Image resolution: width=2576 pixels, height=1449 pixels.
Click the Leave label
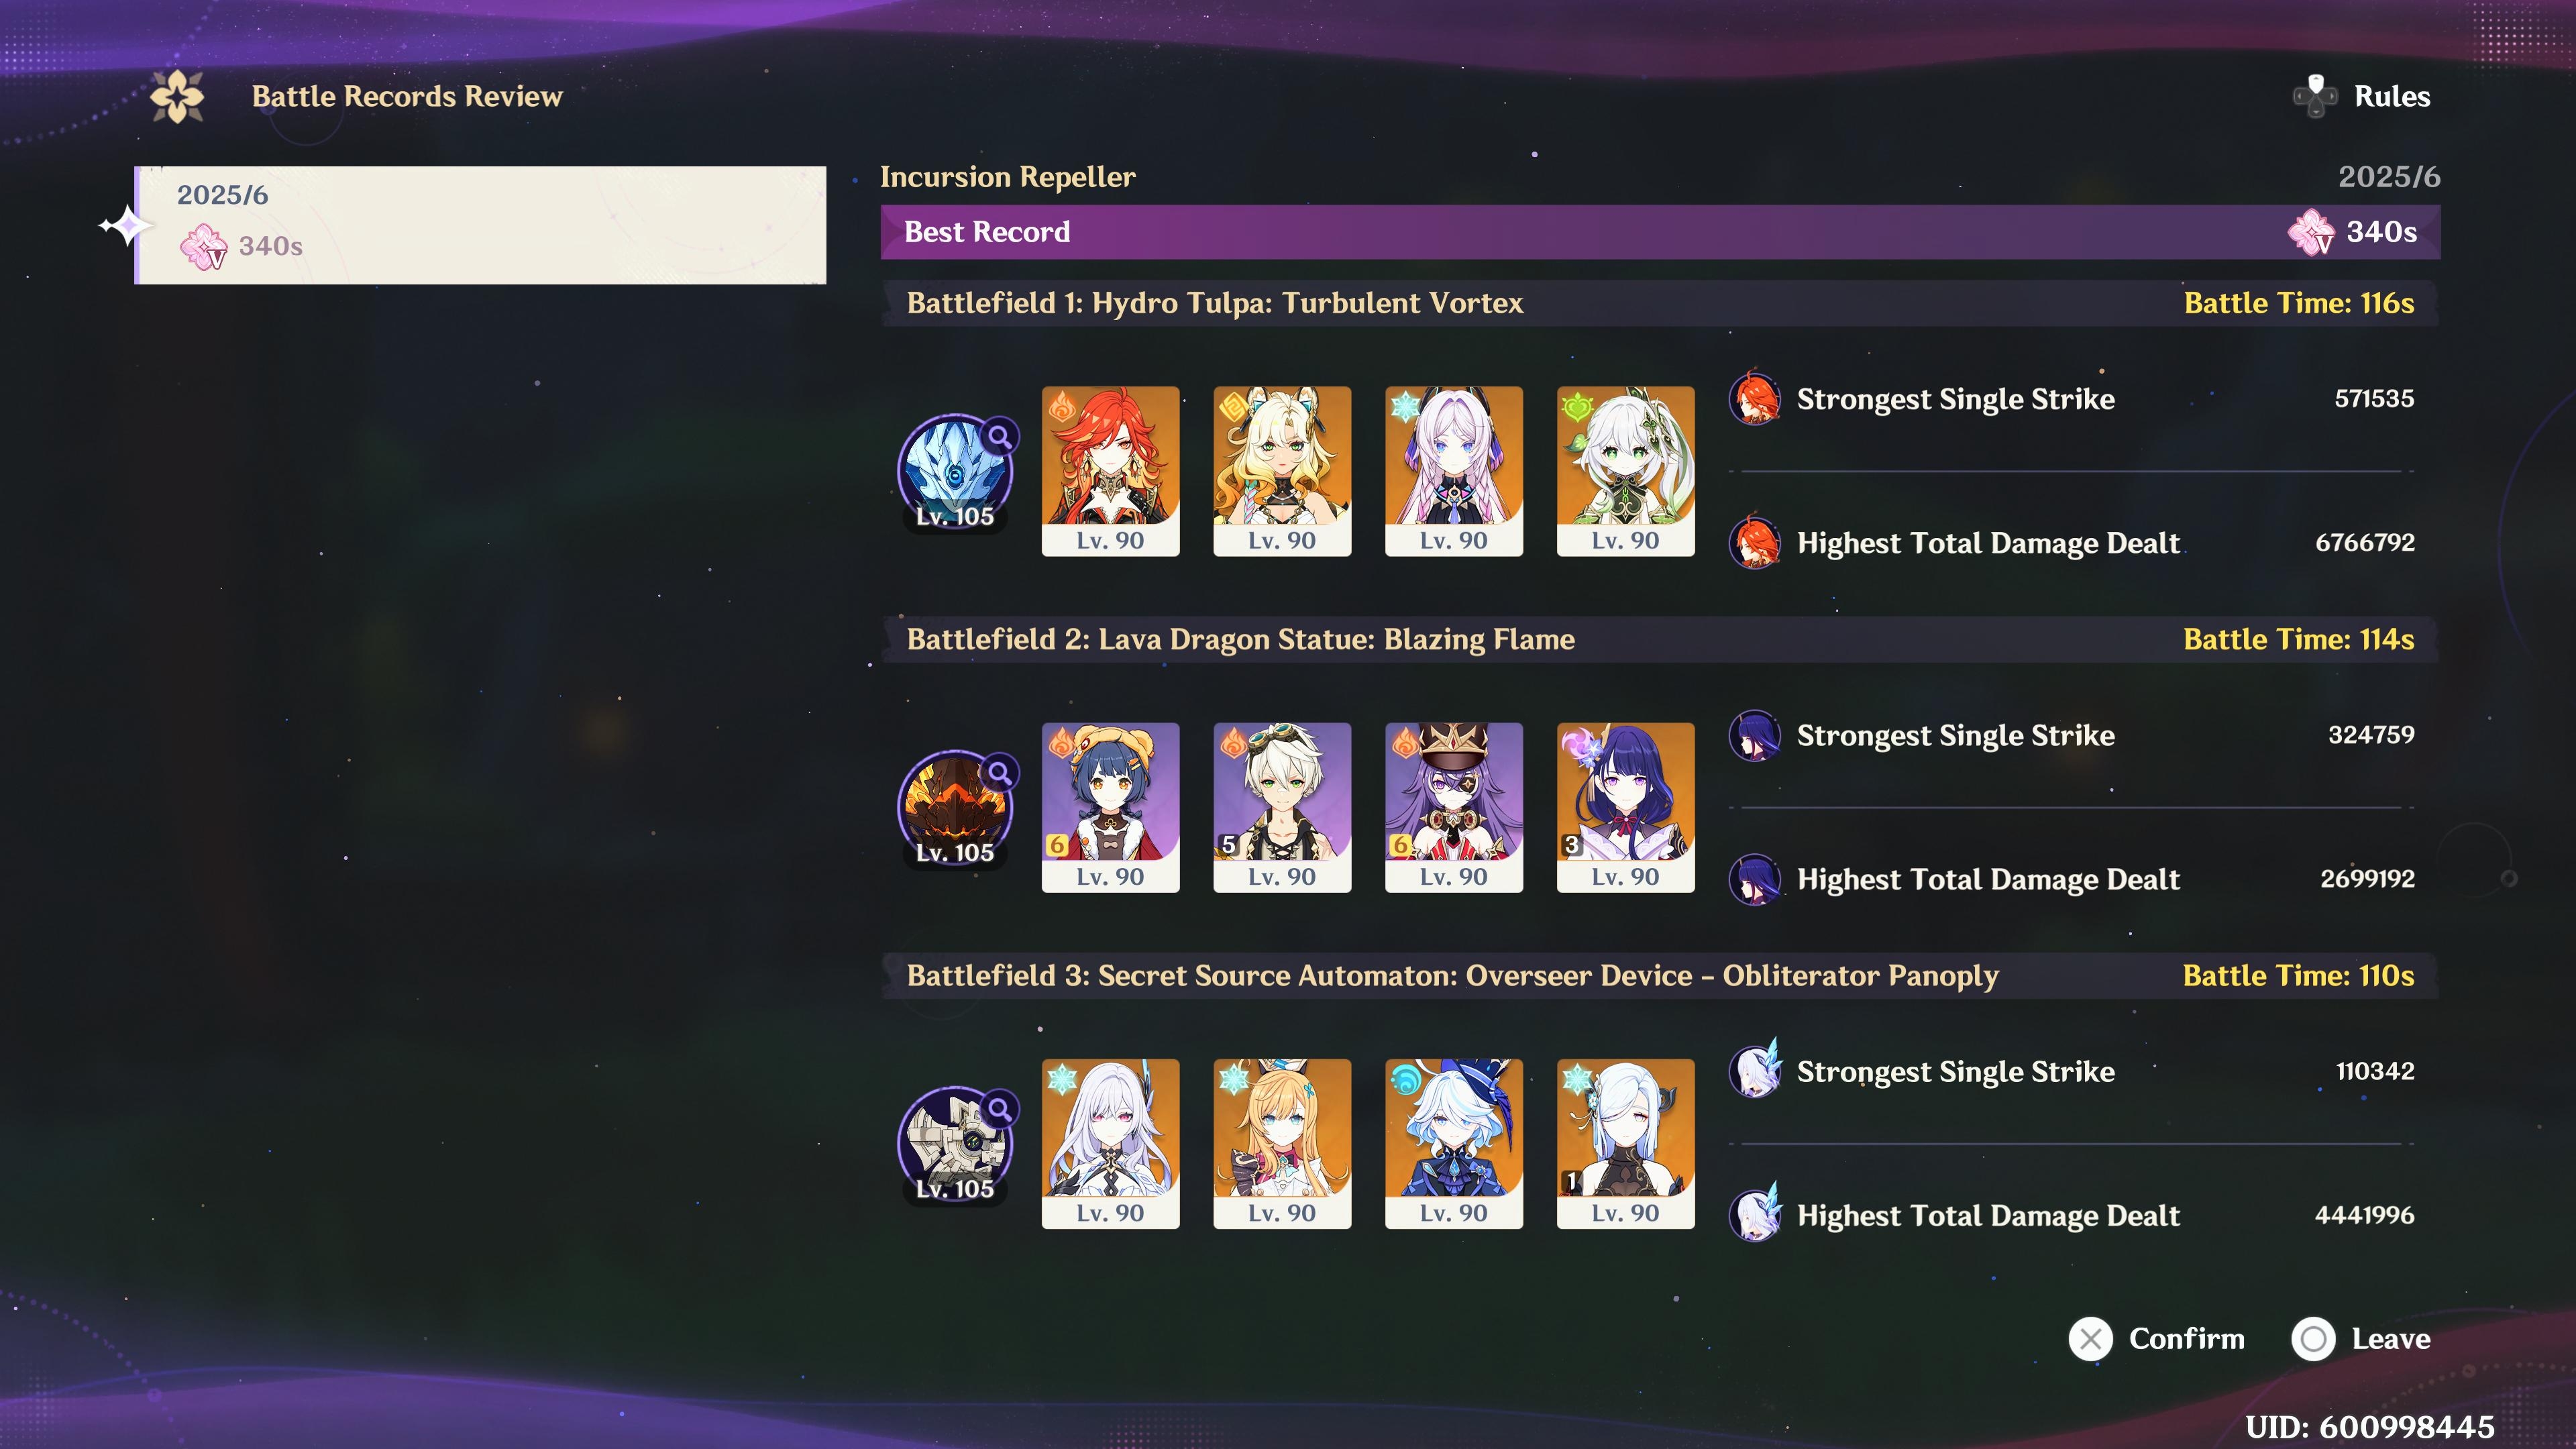point(2390,1339)
